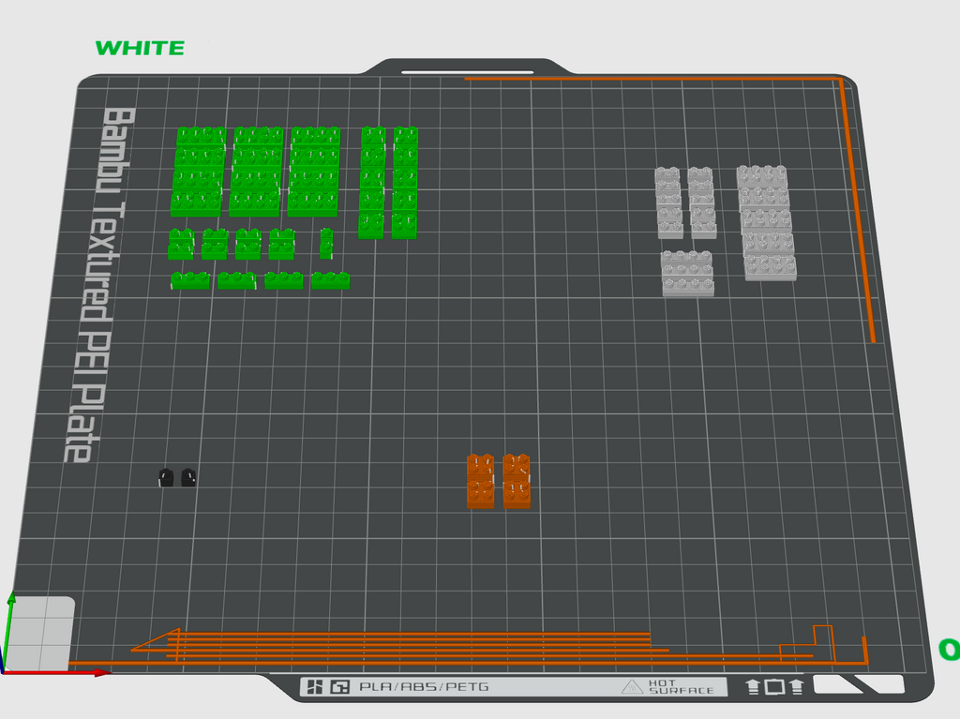Select the right tall narrow green brick column
This screenshot has height=719, width=960.
pyautogui.click(x=405, y=183)
